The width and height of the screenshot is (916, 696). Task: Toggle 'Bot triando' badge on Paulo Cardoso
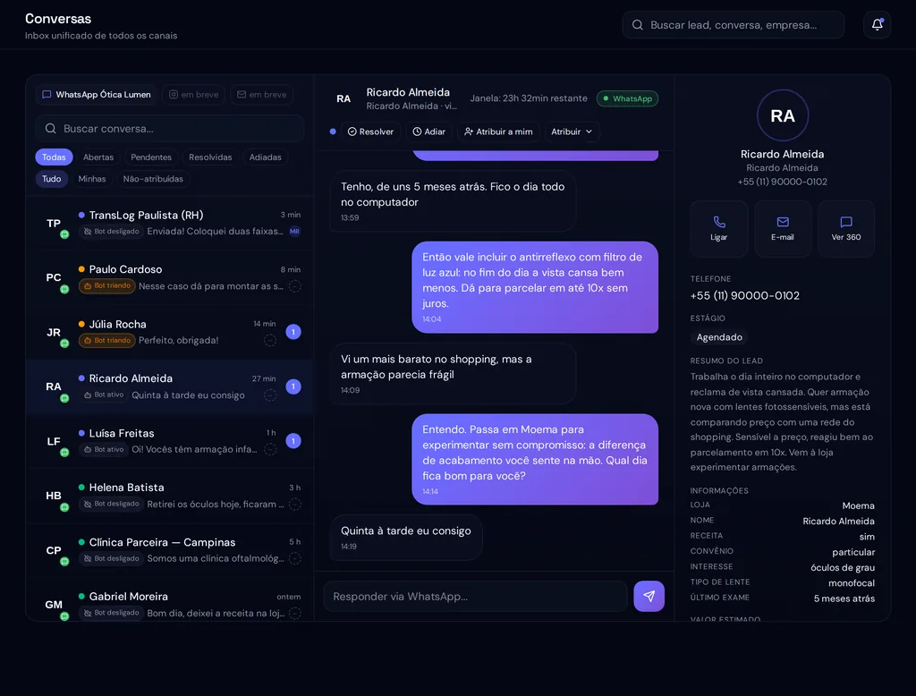pos(107,285)
